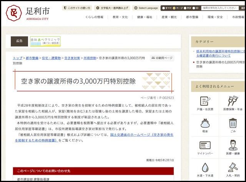Screen dimensions: 246x182
Task: Click the 空き家の譲渡所得の3,000万円特別控除 category item
Action: point(220,64)
